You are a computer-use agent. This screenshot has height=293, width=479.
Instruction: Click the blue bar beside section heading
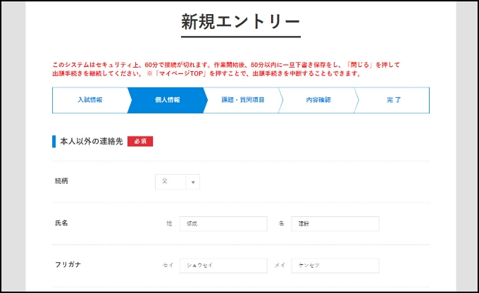coord(54,142)
